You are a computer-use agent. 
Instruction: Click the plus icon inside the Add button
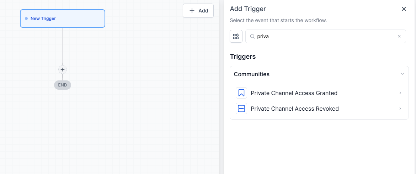click(192, 11)
